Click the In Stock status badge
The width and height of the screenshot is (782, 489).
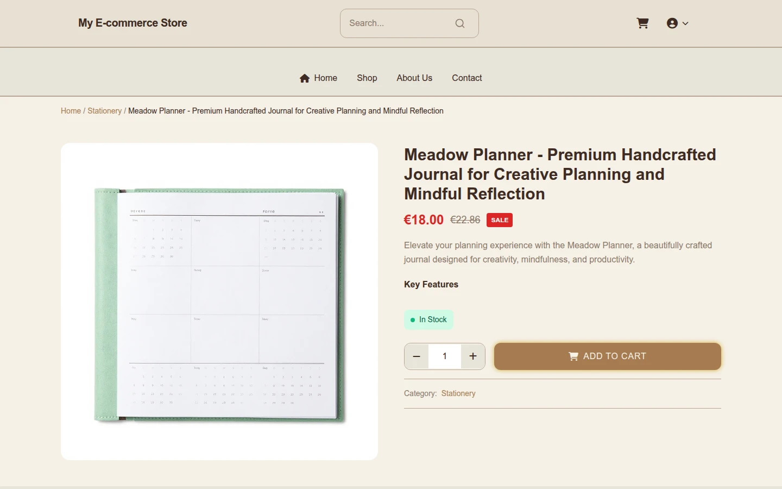428,319
